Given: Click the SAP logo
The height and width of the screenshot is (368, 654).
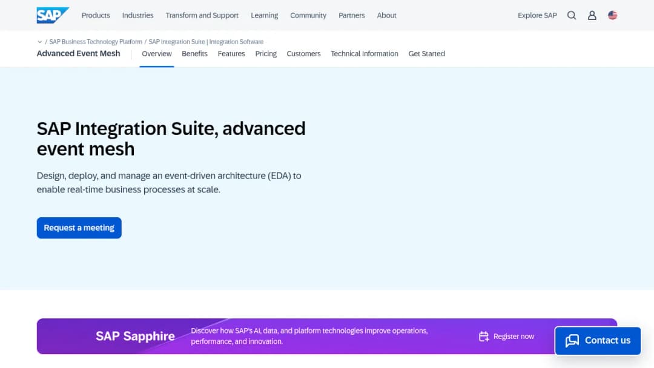Looking at the screenshot, I should point(53,15).
